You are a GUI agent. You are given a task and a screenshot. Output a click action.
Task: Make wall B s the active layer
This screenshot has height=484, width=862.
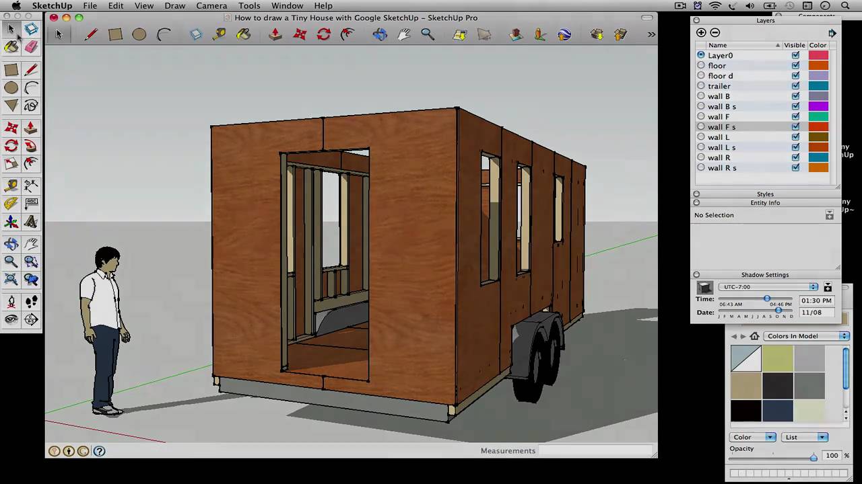pos(701,106)
